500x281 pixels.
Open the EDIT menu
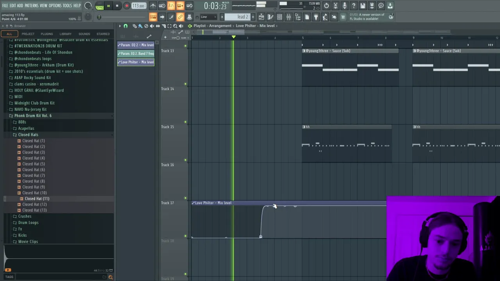(12, 5)
